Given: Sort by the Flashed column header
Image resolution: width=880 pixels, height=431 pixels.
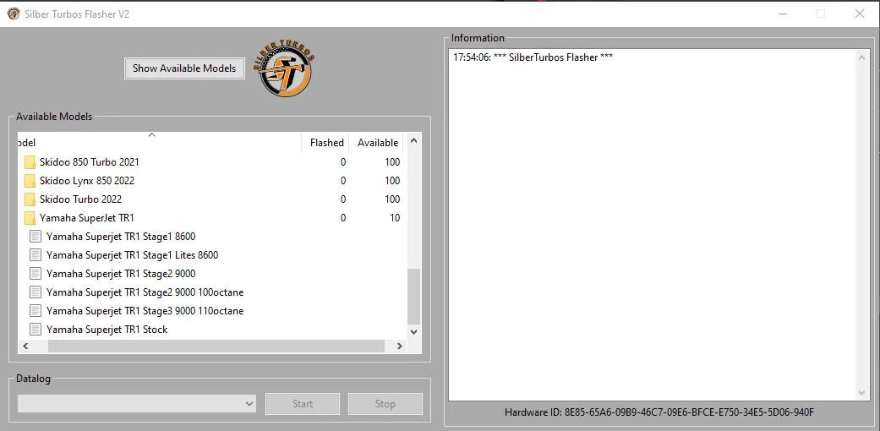Looking at the screenshot, I should (325, 143).
